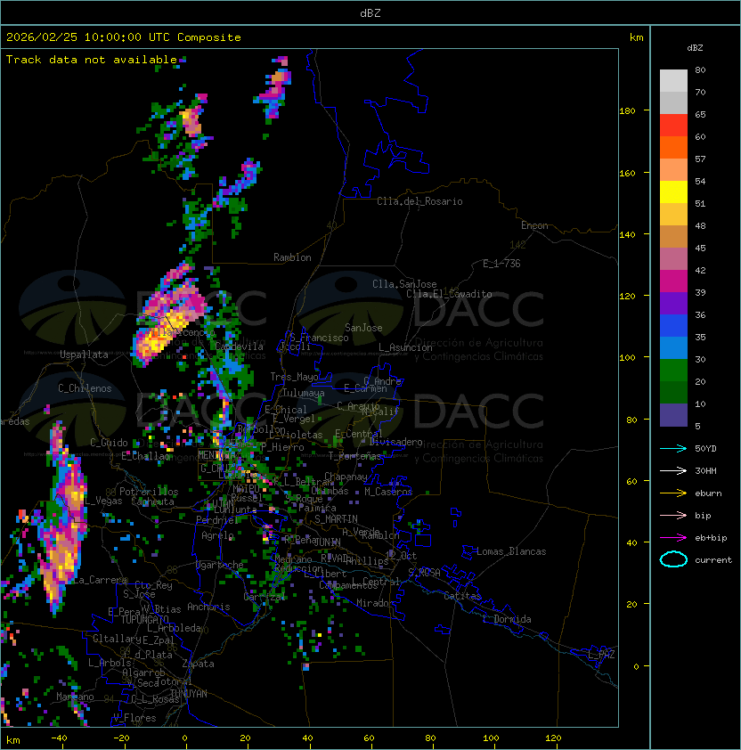
Task: Click the '120' tick on bottom km axis
Action: pyautogui.click(x=553, y=738)
